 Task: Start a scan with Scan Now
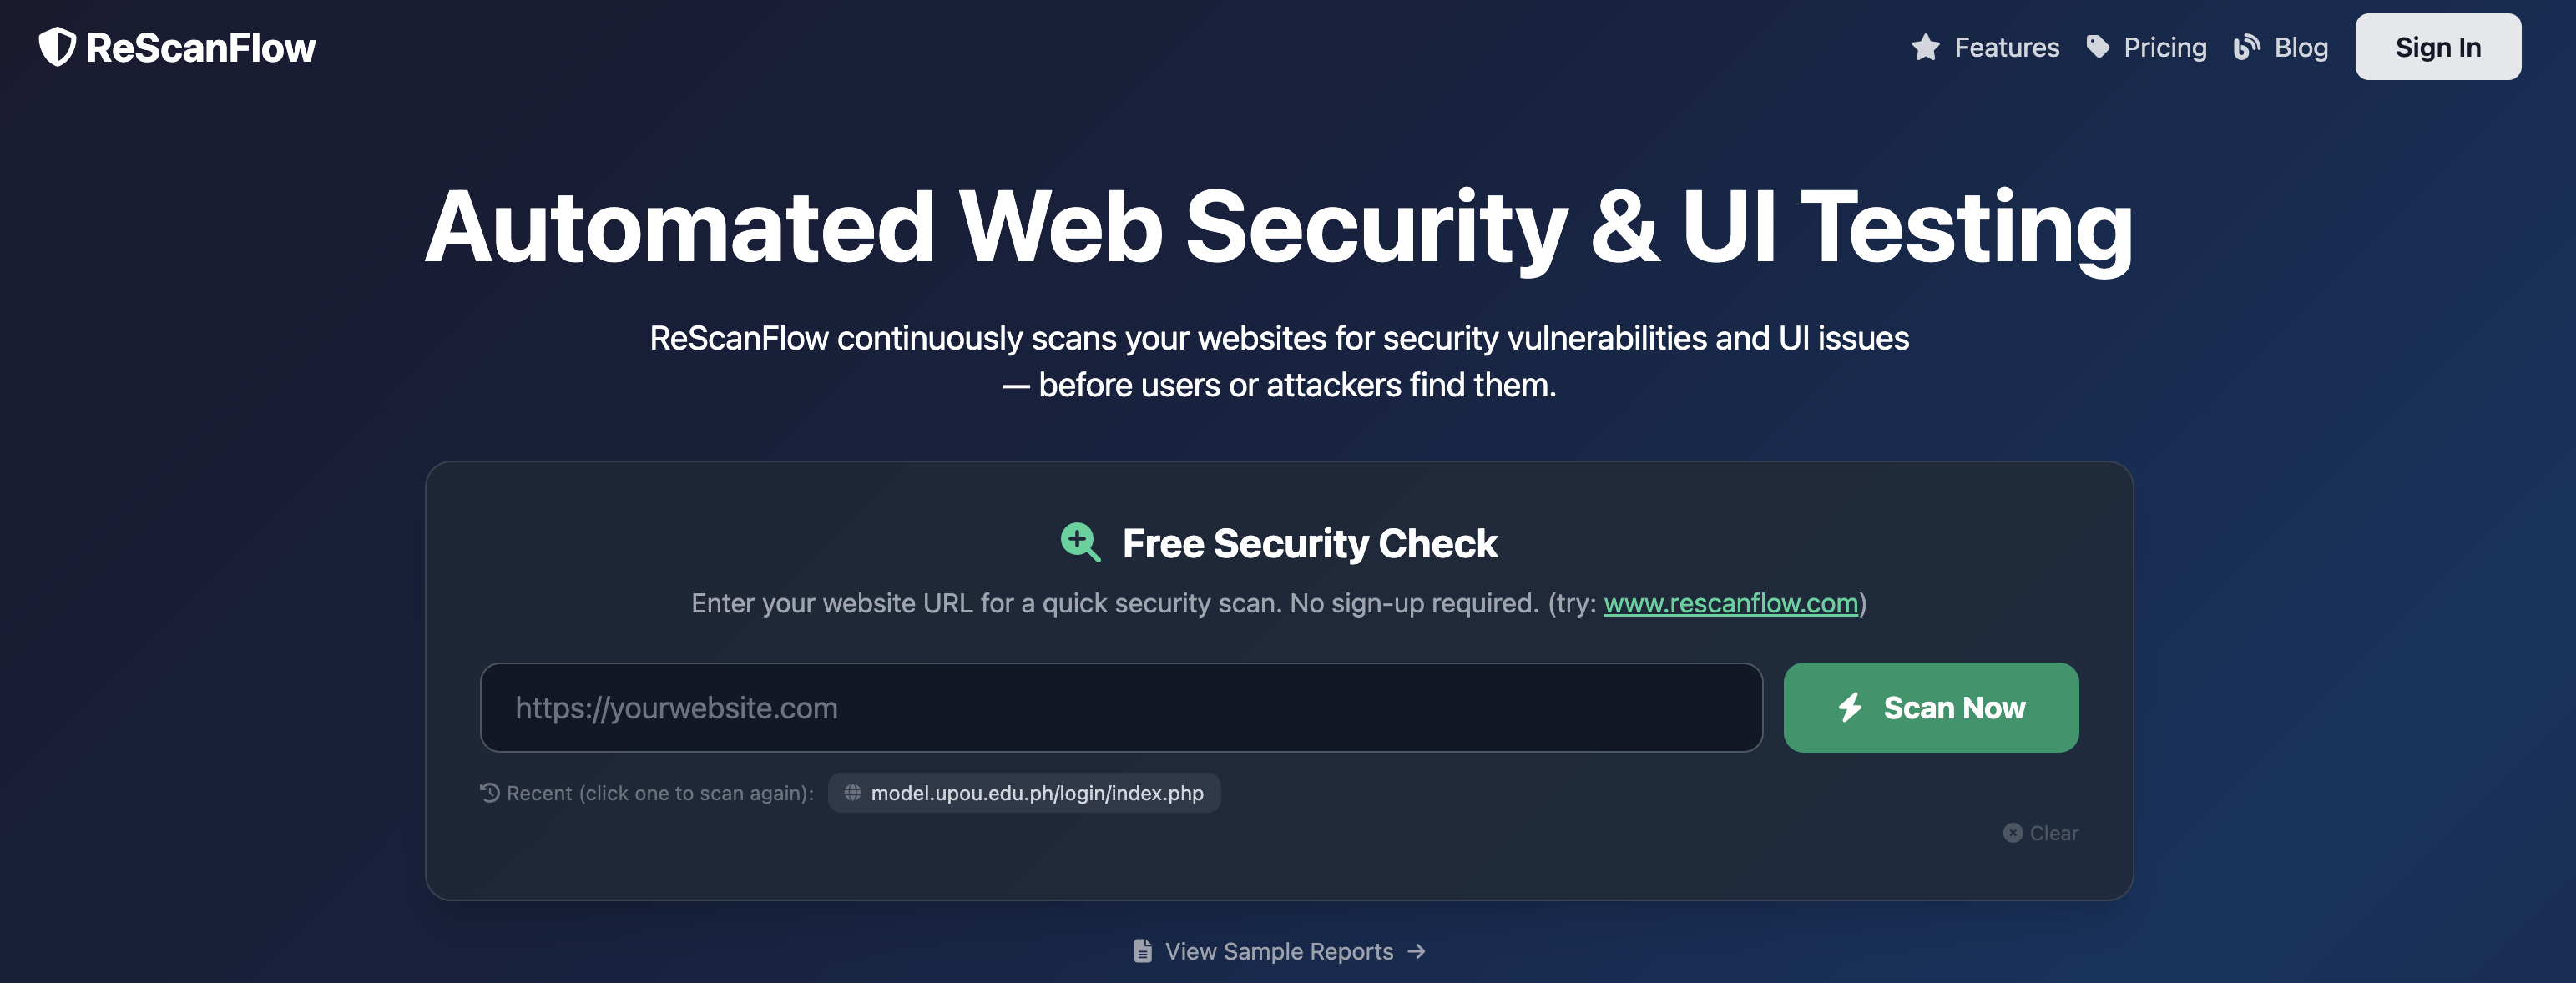[x=1930, y=708]
